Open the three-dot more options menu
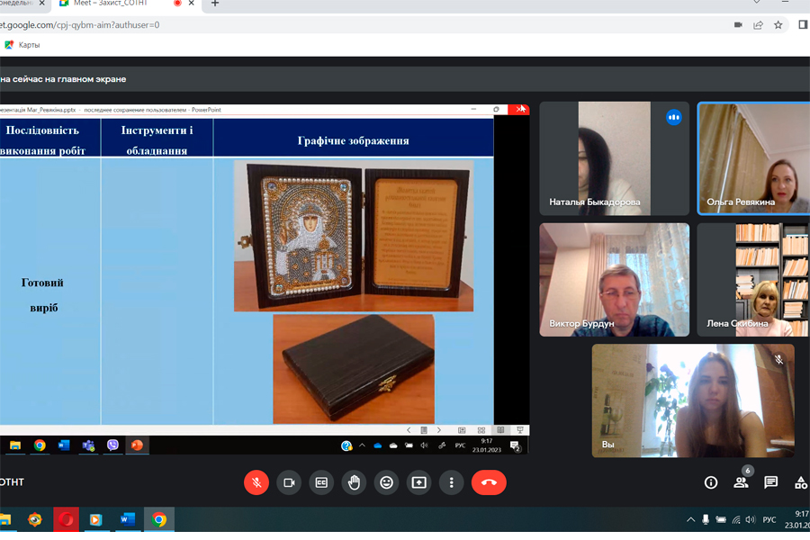The height and width of the screenshot is (540, 810). click(452, 482)
